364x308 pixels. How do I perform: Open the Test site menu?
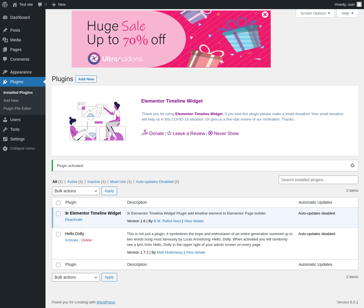(x=23, y=5)
